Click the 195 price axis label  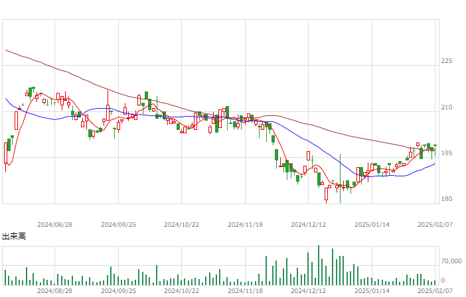point(447,153)
